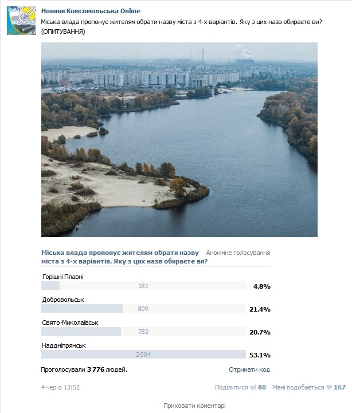
Task: Open the Новини Комсомольська Online group link
Action: tap(91, 11)
